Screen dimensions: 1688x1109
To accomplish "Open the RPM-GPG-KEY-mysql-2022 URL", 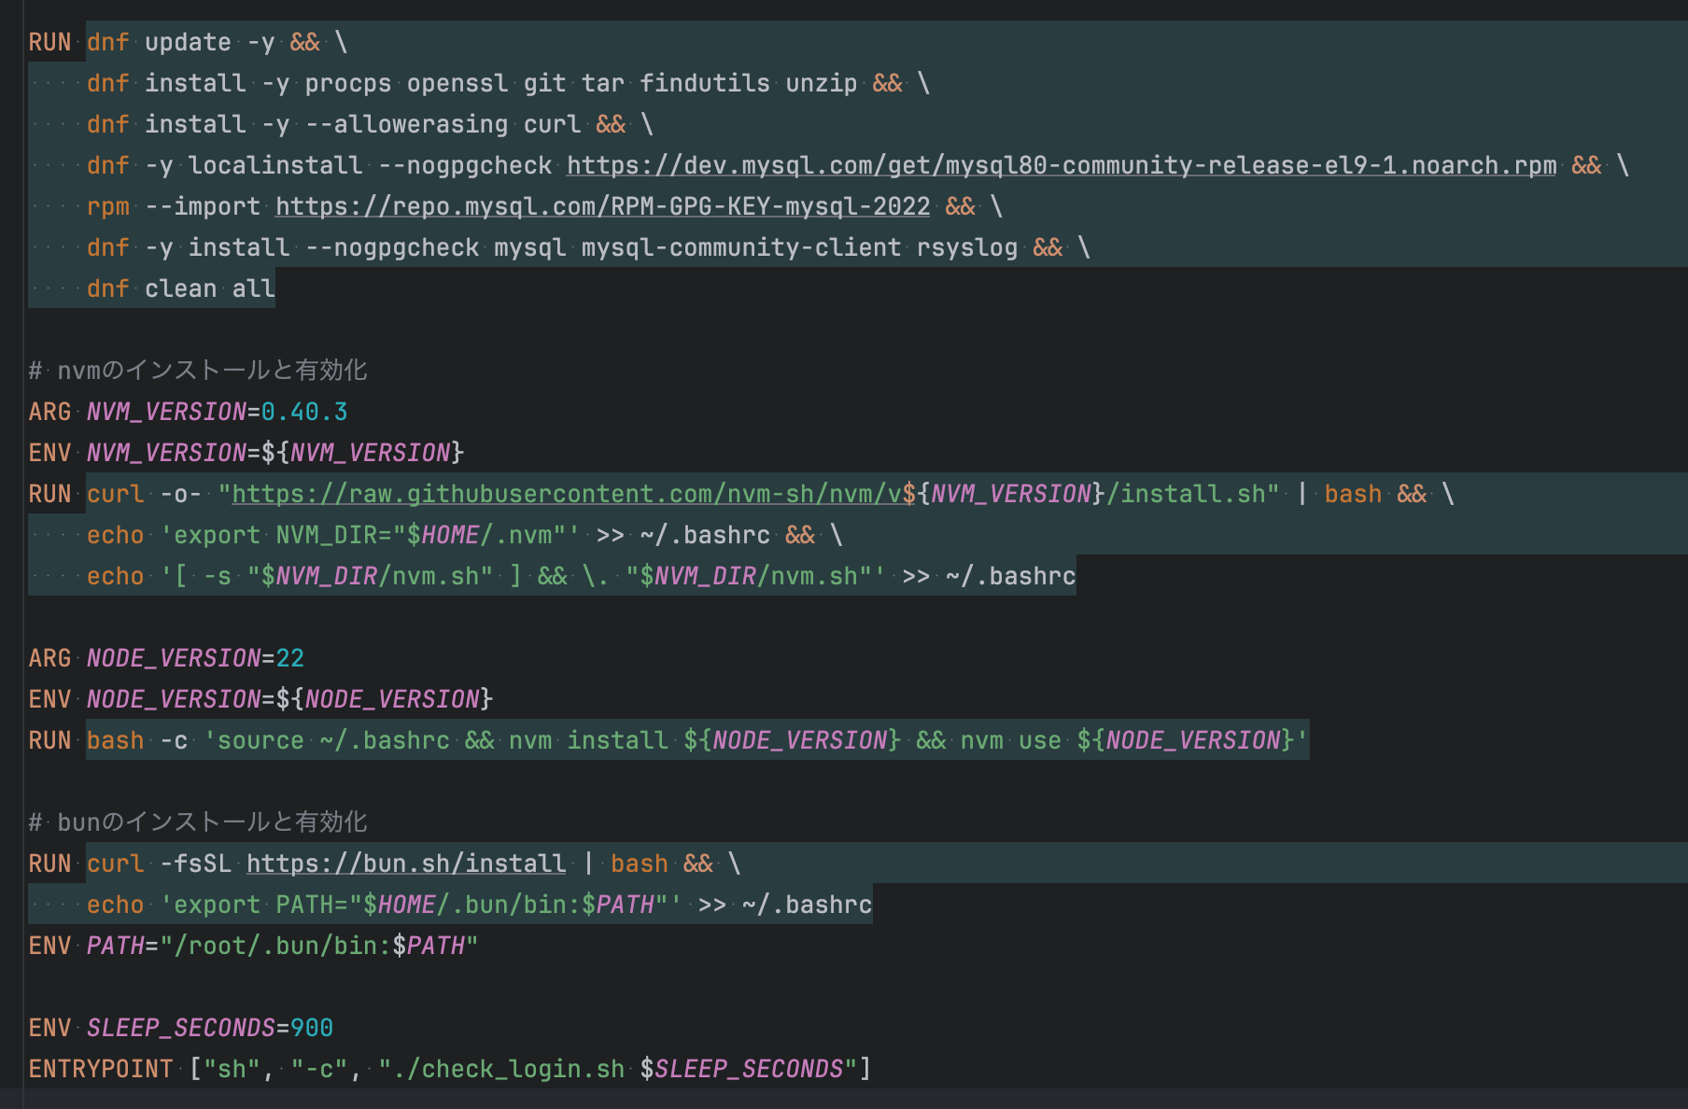I will click(x=603, y=206).
